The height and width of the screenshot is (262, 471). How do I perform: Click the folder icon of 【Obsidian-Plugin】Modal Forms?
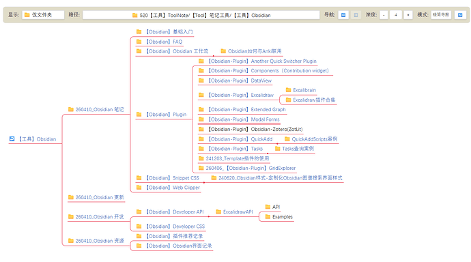[x=201, y=119]
